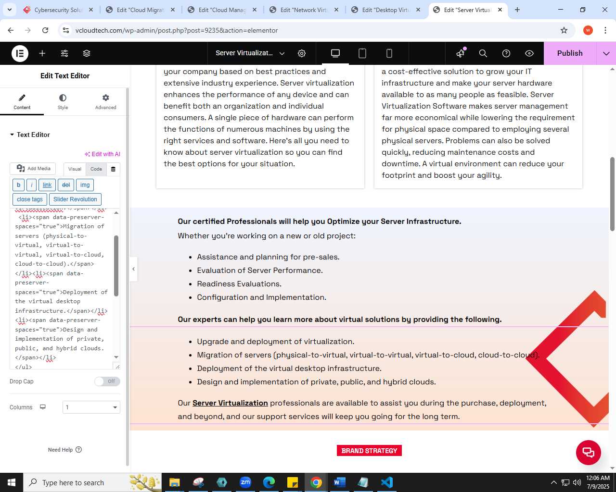
Task: Bookmark this page with star
Action: 564,30
